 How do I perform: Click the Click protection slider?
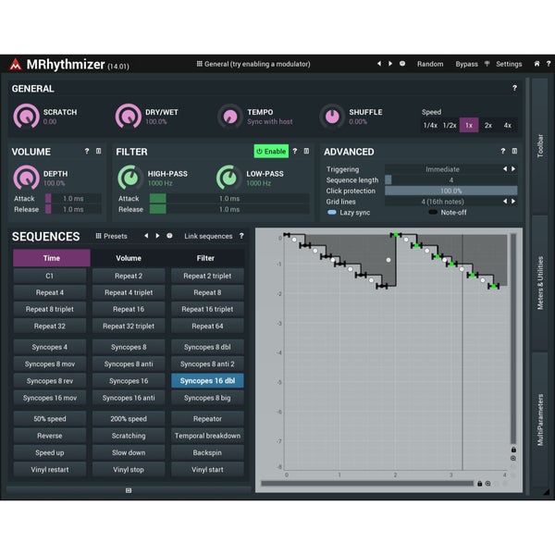pyautogui.click(x=451, y=191)
